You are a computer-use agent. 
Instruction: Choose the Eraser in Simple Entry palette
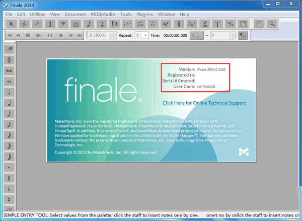click(9, 49)
